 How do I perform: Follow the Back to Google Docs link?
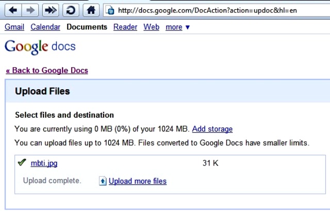[46, 70]
